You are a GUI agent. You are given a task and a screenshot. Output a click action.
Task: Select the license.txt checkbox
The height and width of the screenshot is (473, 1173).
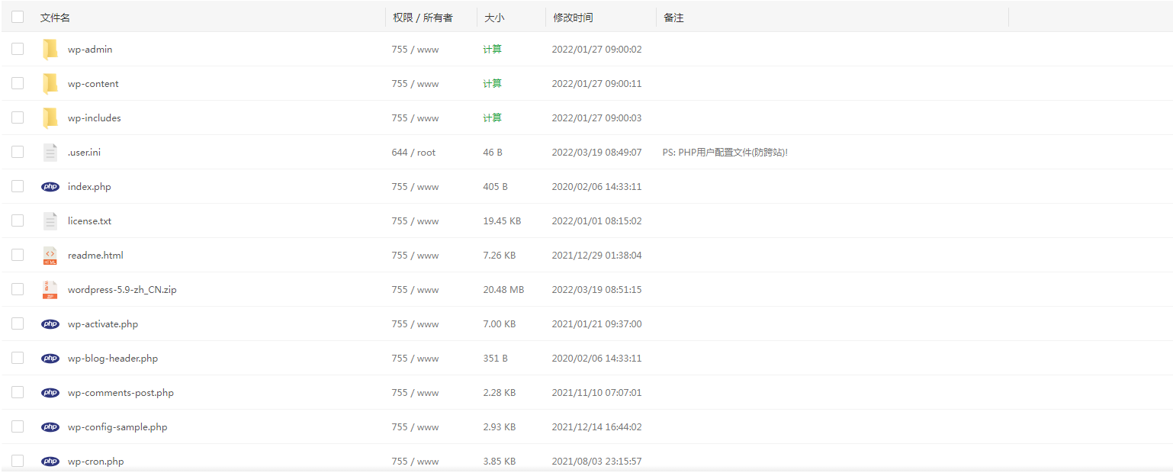18,220
